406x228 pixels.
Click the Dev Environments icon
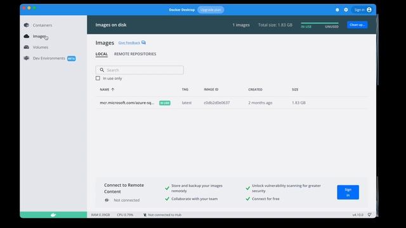27,58
